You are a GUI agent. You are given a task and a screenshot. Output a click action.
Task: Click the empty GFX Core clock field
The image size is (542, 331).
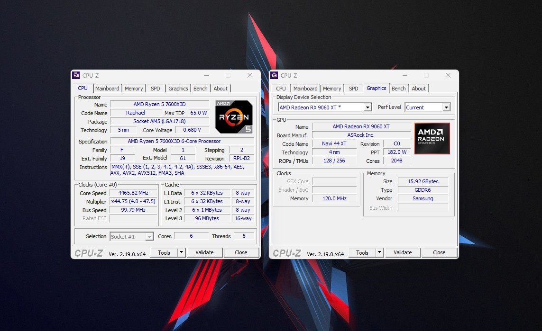click(334, 181)
